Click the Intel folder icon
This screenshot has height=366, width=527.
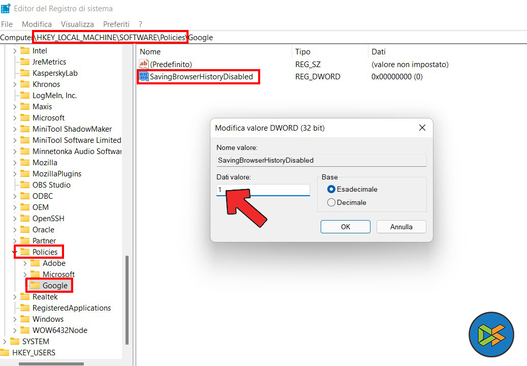click(25, 51)
